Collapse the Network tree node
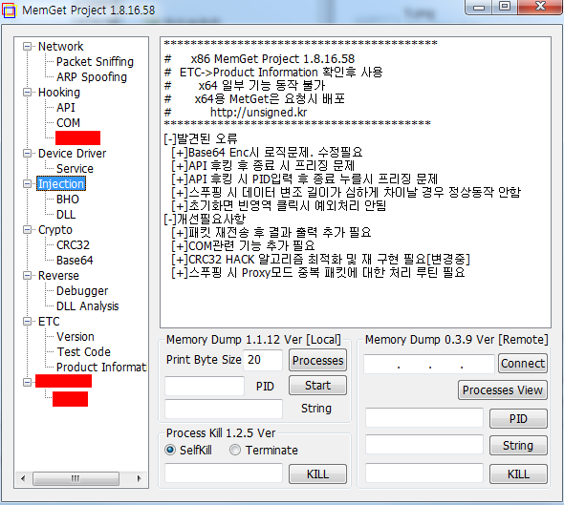 [x=27, y=47]
